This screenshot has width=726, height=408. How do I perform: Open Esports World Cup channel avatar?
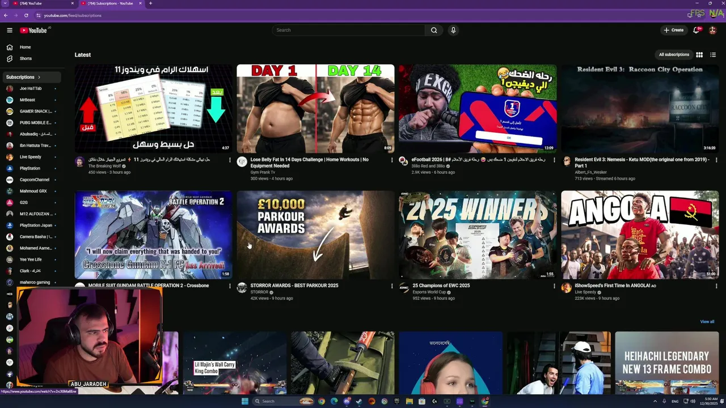(404, 288)
